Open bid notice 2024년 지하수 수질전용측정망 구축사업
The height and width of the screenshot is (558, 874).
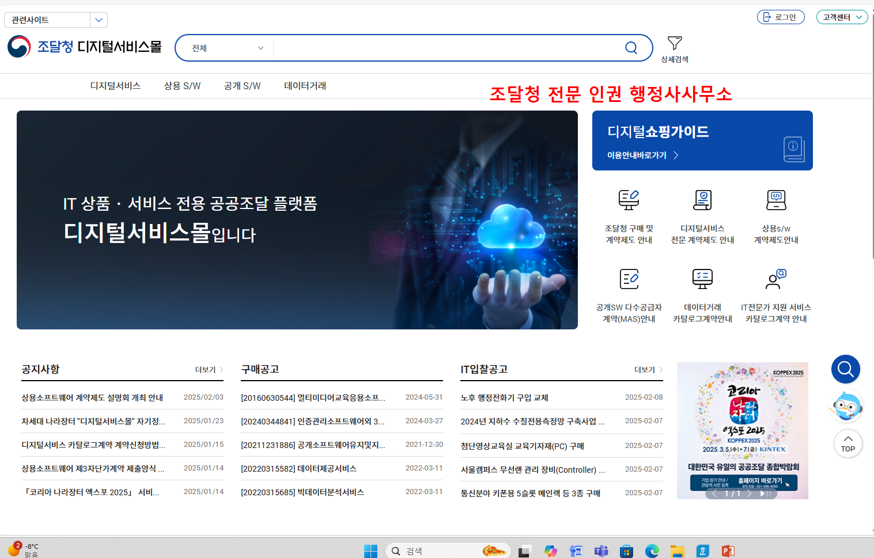pyautogui.click(x=532, y=422)
